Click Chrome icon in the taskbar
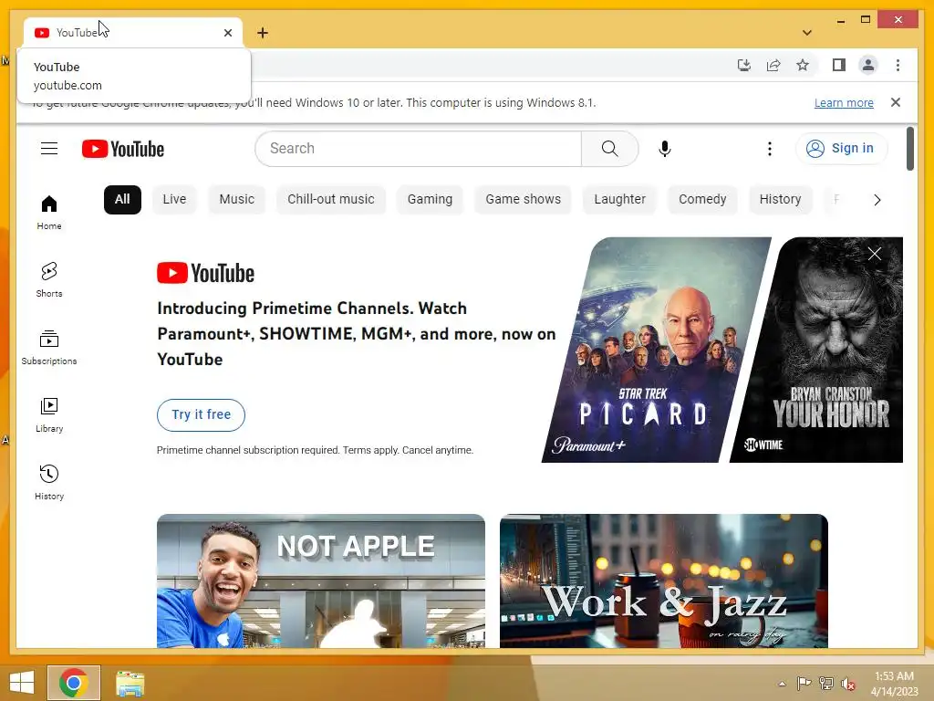The width and height of the screenshot is (934, 701). pos(74,683)
